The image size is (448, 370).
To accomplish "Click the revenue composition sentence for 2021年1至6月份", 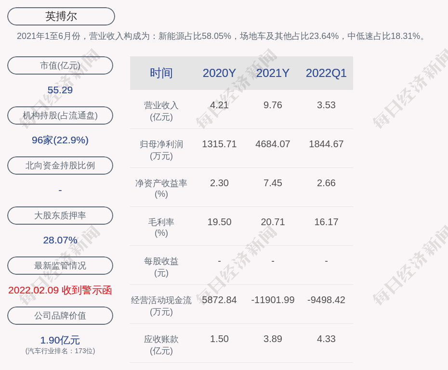I will (x=222, y=36).
